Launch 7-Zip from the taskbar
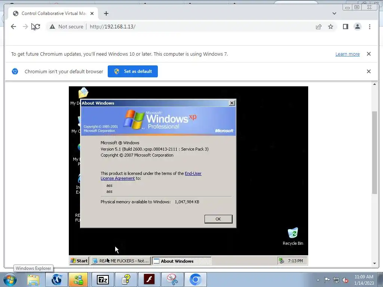 point(102,280)
